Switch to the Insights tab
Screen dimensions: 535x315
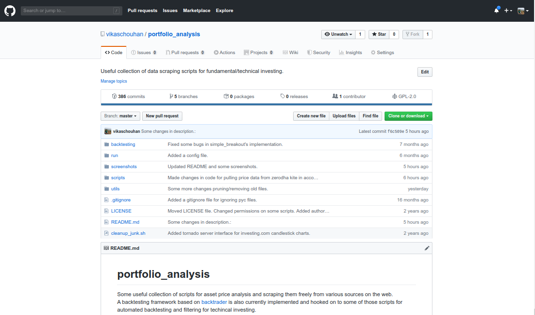click(x=350, y=53)
